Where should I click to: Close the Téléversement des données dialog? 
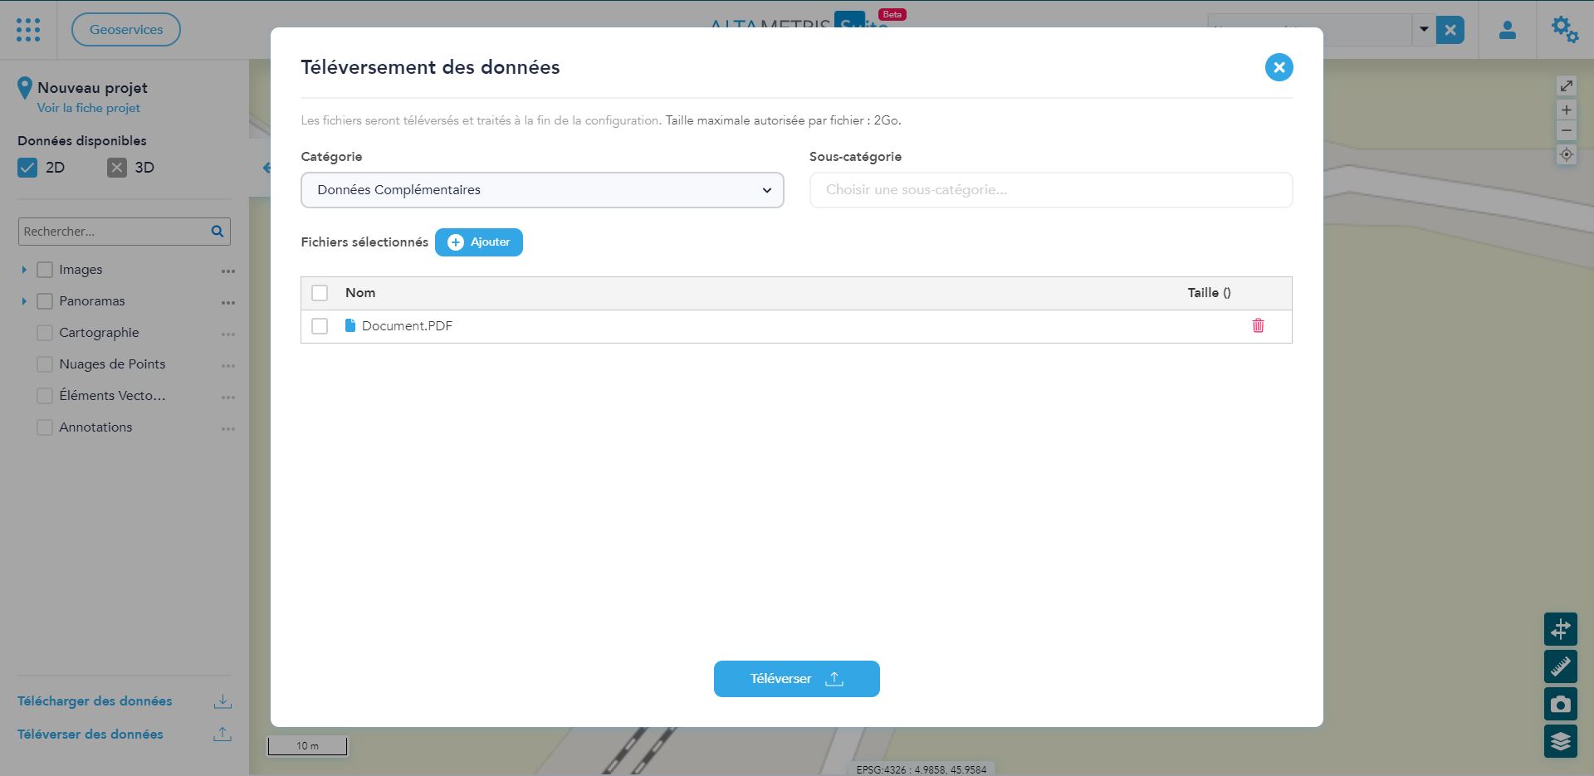pos(1279,67)
